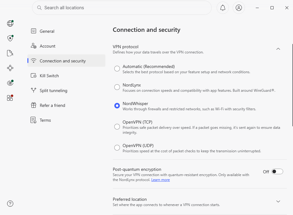
Task: Click the 'Off' status label
Action: coord(266,172)
